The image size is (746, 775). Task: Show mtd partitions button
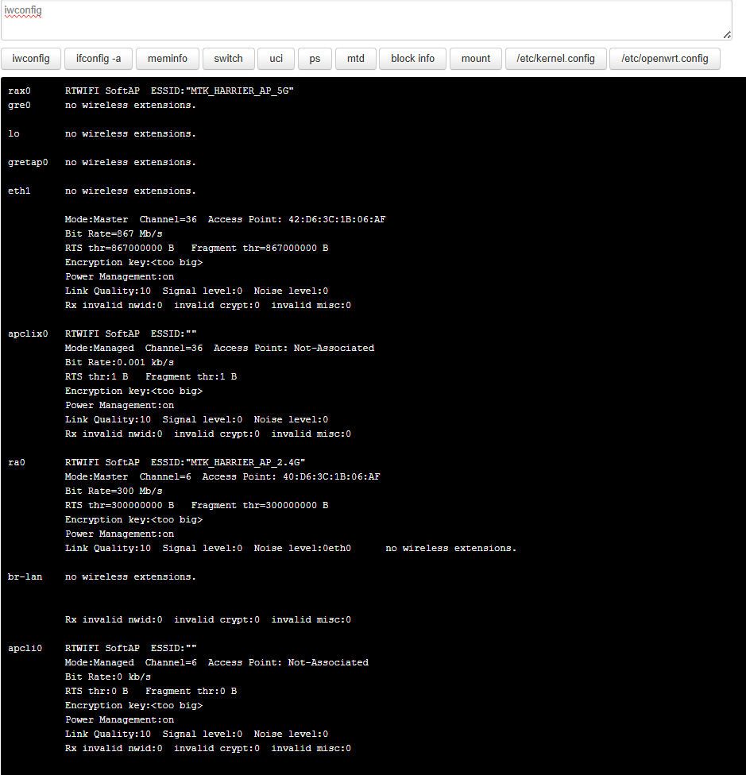(355, 59)
